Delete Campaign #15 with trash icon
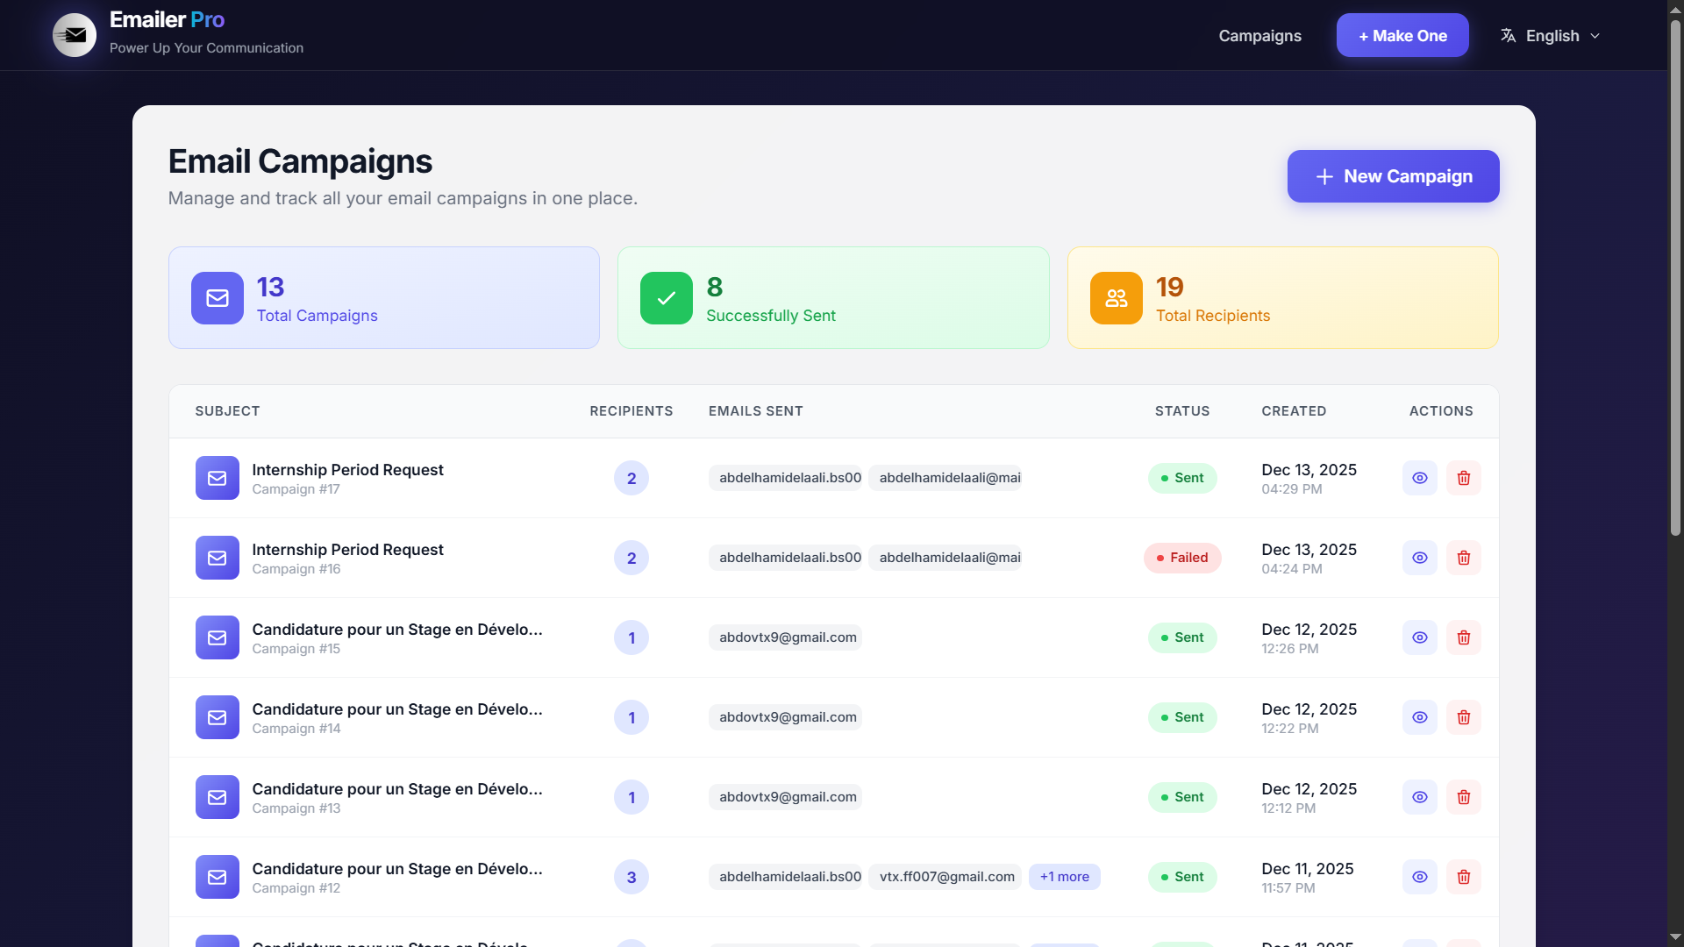 [x=1464, y=637]
